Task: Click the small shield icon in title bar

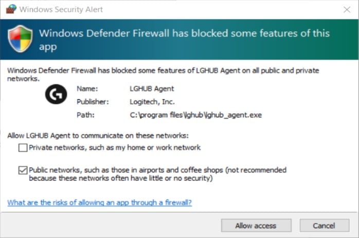Action: (11, 9)
